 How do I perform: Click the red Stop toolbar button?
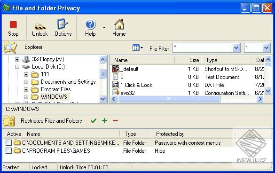[x=13, y=28]
